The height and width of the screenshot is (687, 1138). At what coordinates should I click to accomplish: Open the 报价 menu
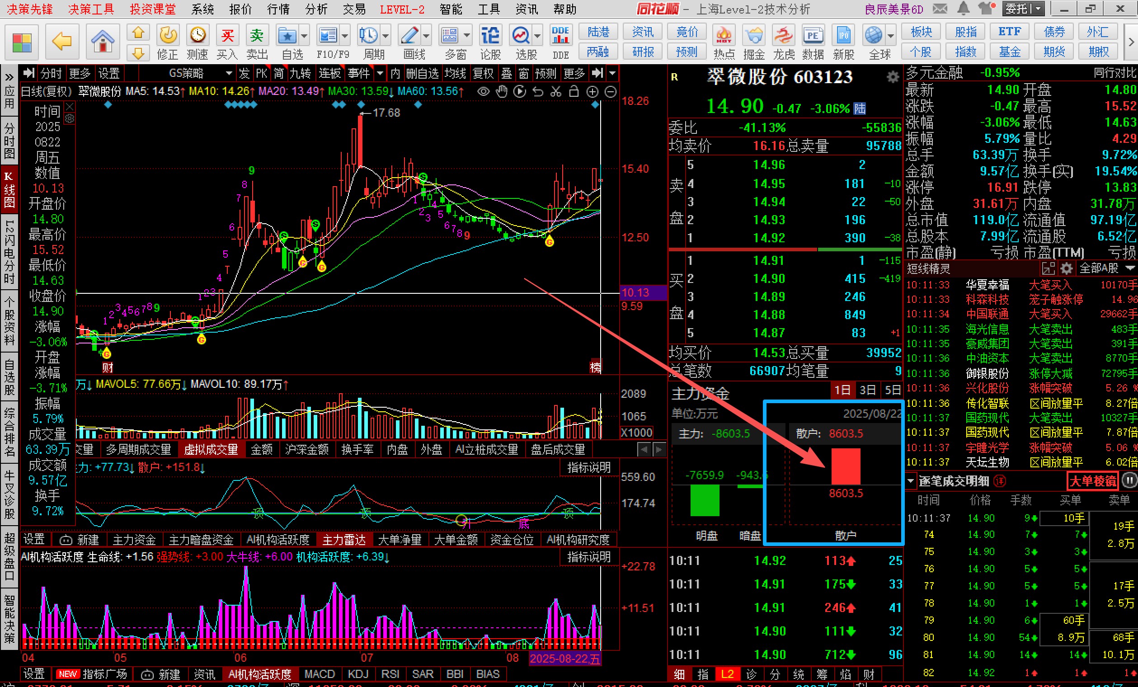pyautogui.click(x=240, y=9)
